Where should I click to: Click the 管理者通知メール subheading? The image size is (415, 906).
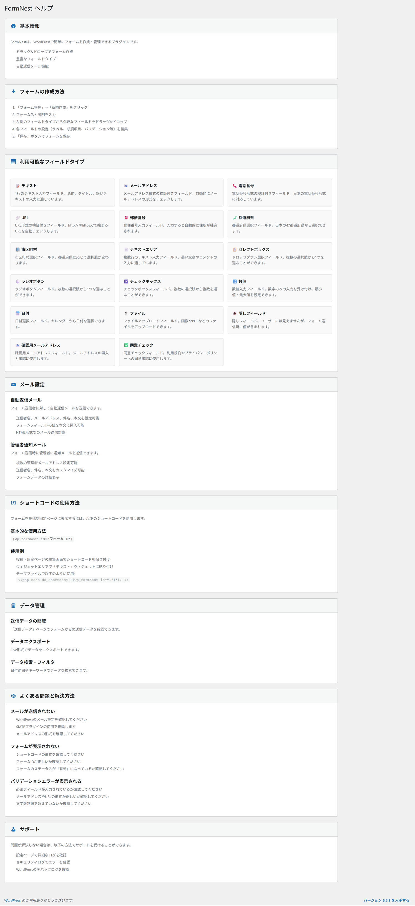(28, 445)
